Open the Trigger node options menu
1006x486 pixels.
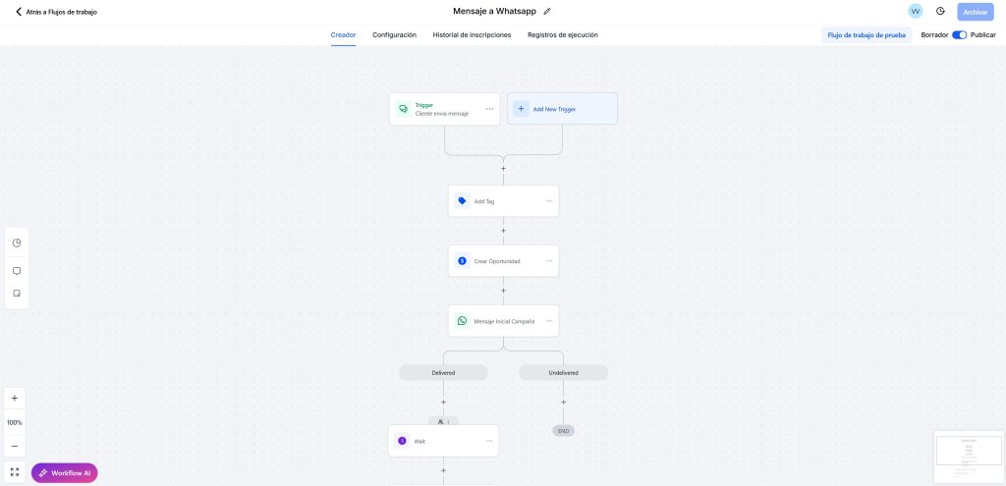(x=489, y=109)
